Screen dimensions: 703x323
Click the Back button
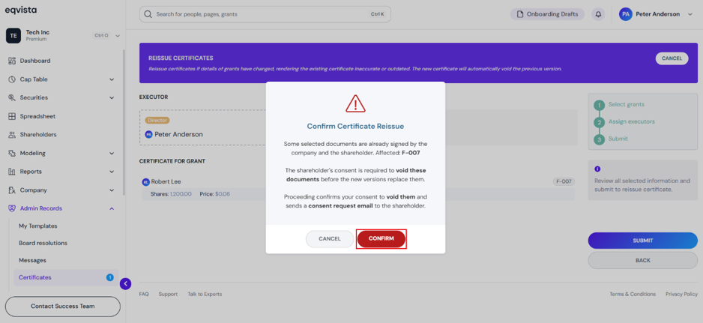[x=643, y=260]
